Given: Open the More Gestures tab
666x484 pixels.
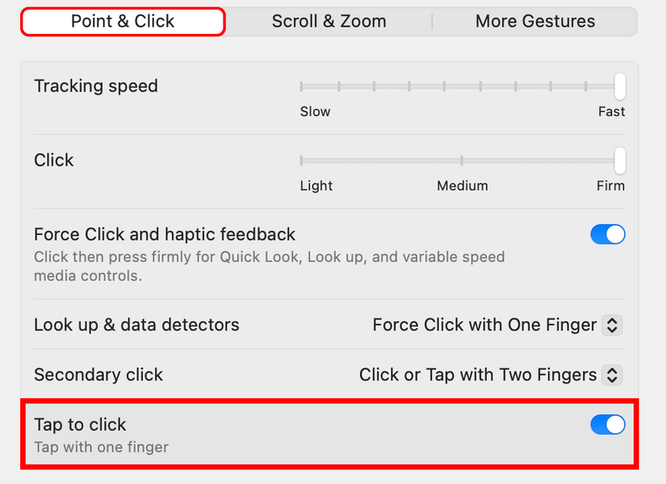Looking at the screenshot, I should tap(534, 21).
